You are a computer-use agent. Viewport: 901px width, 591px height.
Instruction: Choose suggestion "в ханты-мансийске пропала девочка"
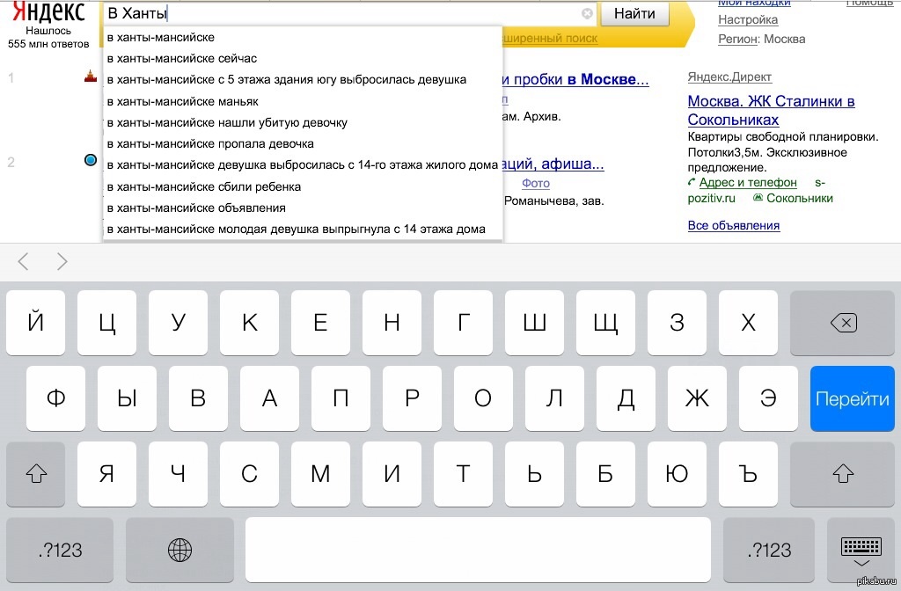(x=209, y=143)
